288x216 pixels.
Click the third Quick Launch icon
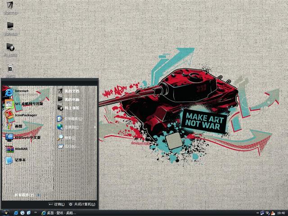pyautogui.click(x=29, y=213)
